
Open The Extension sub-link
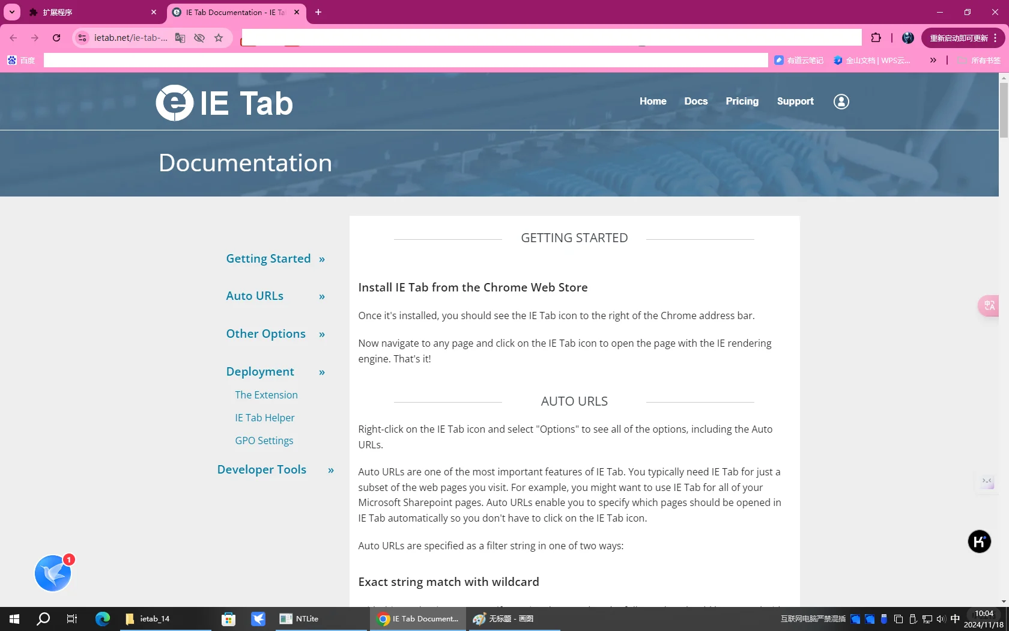[266, 395]
